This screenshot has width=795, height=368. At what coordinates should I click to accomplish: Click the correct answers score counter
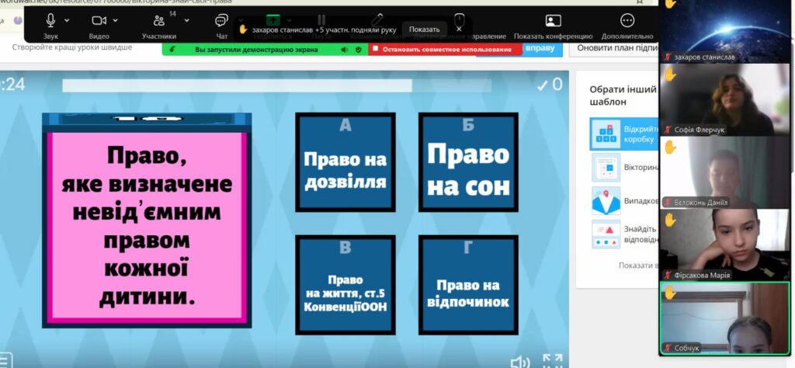pos(550,85)
